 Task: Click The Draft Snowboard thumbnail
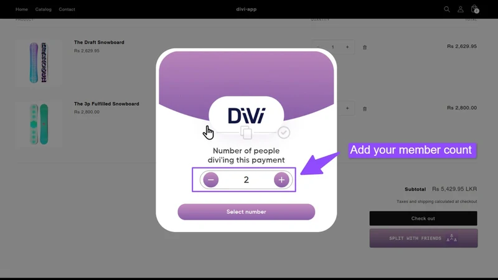(39, 63)
